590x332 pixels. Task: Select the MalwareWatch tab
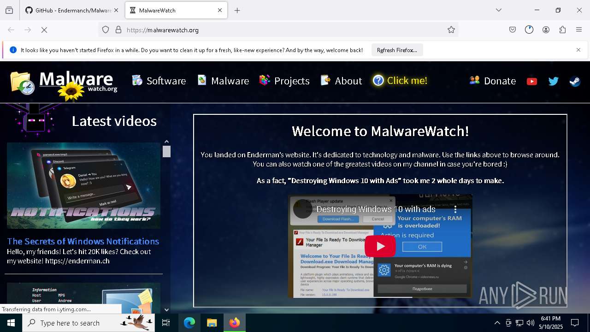coord(177,10)
